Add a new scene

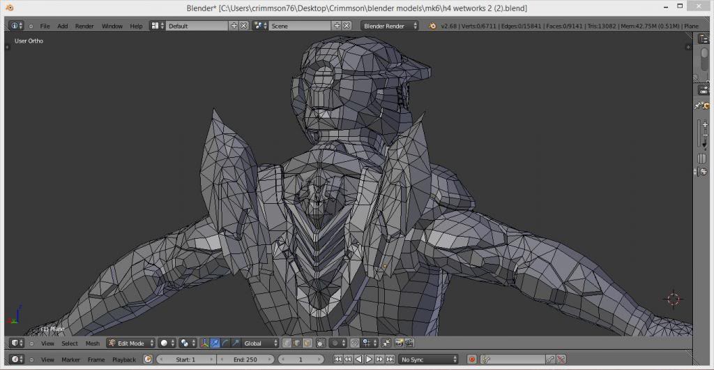pyautogui.click(x=337, y=26)
